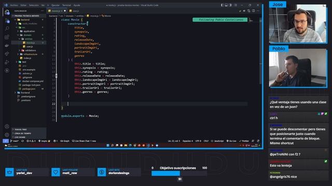Open the Search view magnifier icon
Screen dimensions: 332x186
coord(7,28)
